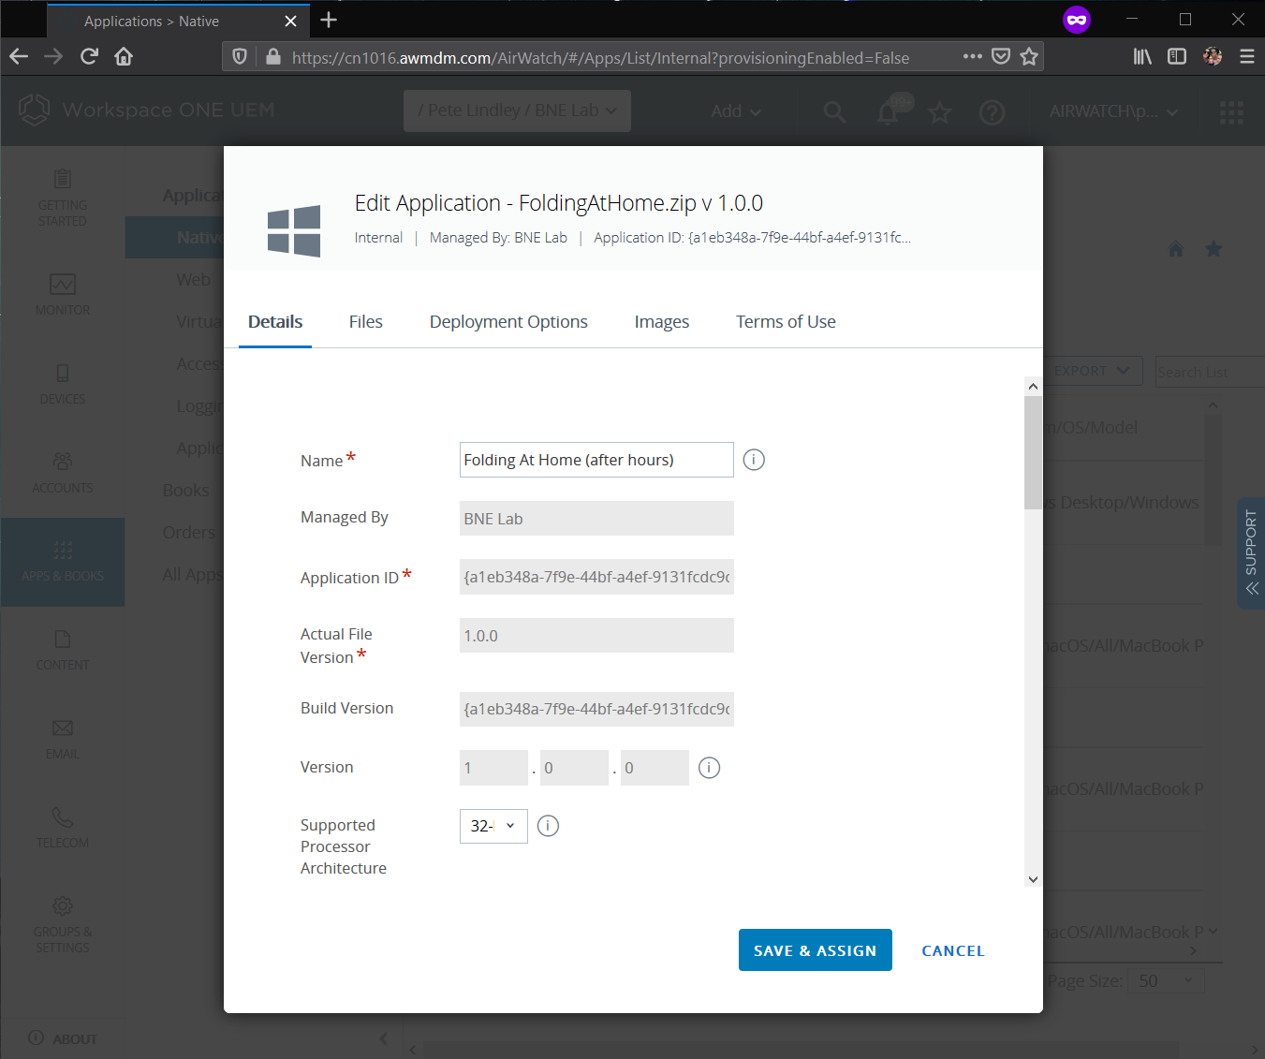This screenshot has width=1265, height=1059.
Task: Switch to the Deployment Options tab
Action: coord(508,322)
